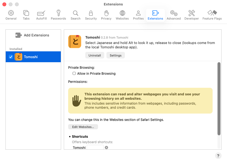
Task: Open the Advanced settings pane
Action: point(174,15)
